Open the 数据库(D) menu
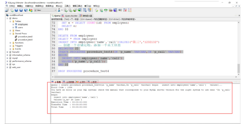 point(39,6)
